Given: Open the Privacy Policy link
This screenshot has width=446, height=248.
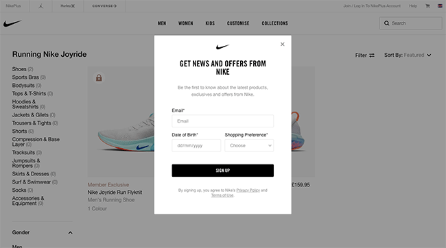Looking at the screenshot, I should pyautogui.click(x=248, y=190).
